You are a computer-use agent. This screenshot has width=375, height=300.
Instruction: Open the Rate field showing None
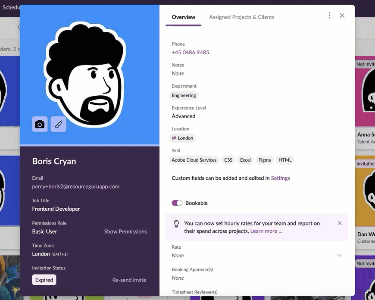pyautogui.click(x=256, y=256)
